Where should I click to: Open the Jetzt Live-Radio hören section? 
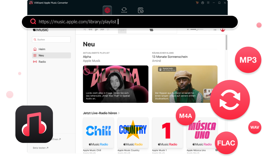point(100,113)
